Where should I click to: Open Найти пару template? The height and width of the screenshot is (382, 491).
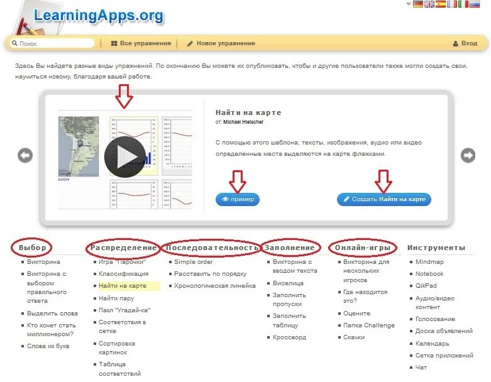(116, 298)
